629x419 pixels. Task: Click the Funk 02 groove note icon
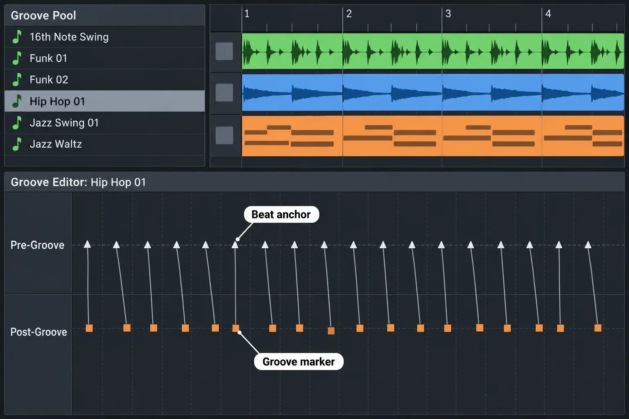coord(17,79)
